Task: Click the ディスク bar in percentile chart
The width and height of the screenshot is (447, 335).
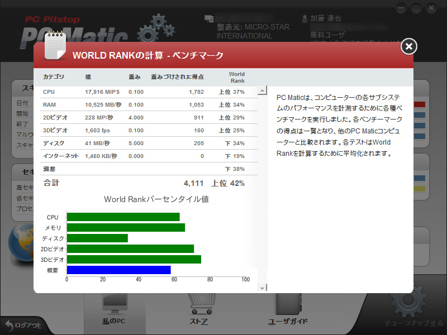Action: tap(97, 238)
